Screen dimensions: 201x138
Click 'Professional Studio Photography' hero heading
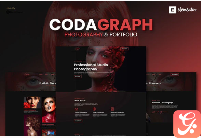[x=91, y=67]
